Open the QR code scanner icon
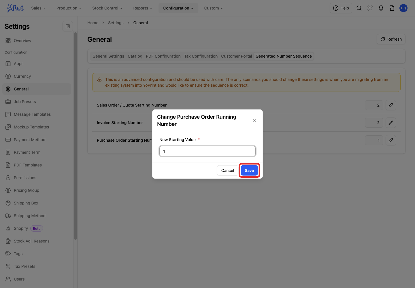 370,8
